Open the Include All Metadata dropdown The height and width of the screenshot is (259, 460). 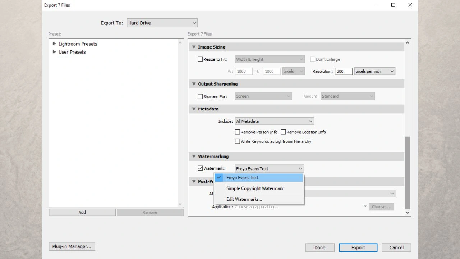[275, 121]
